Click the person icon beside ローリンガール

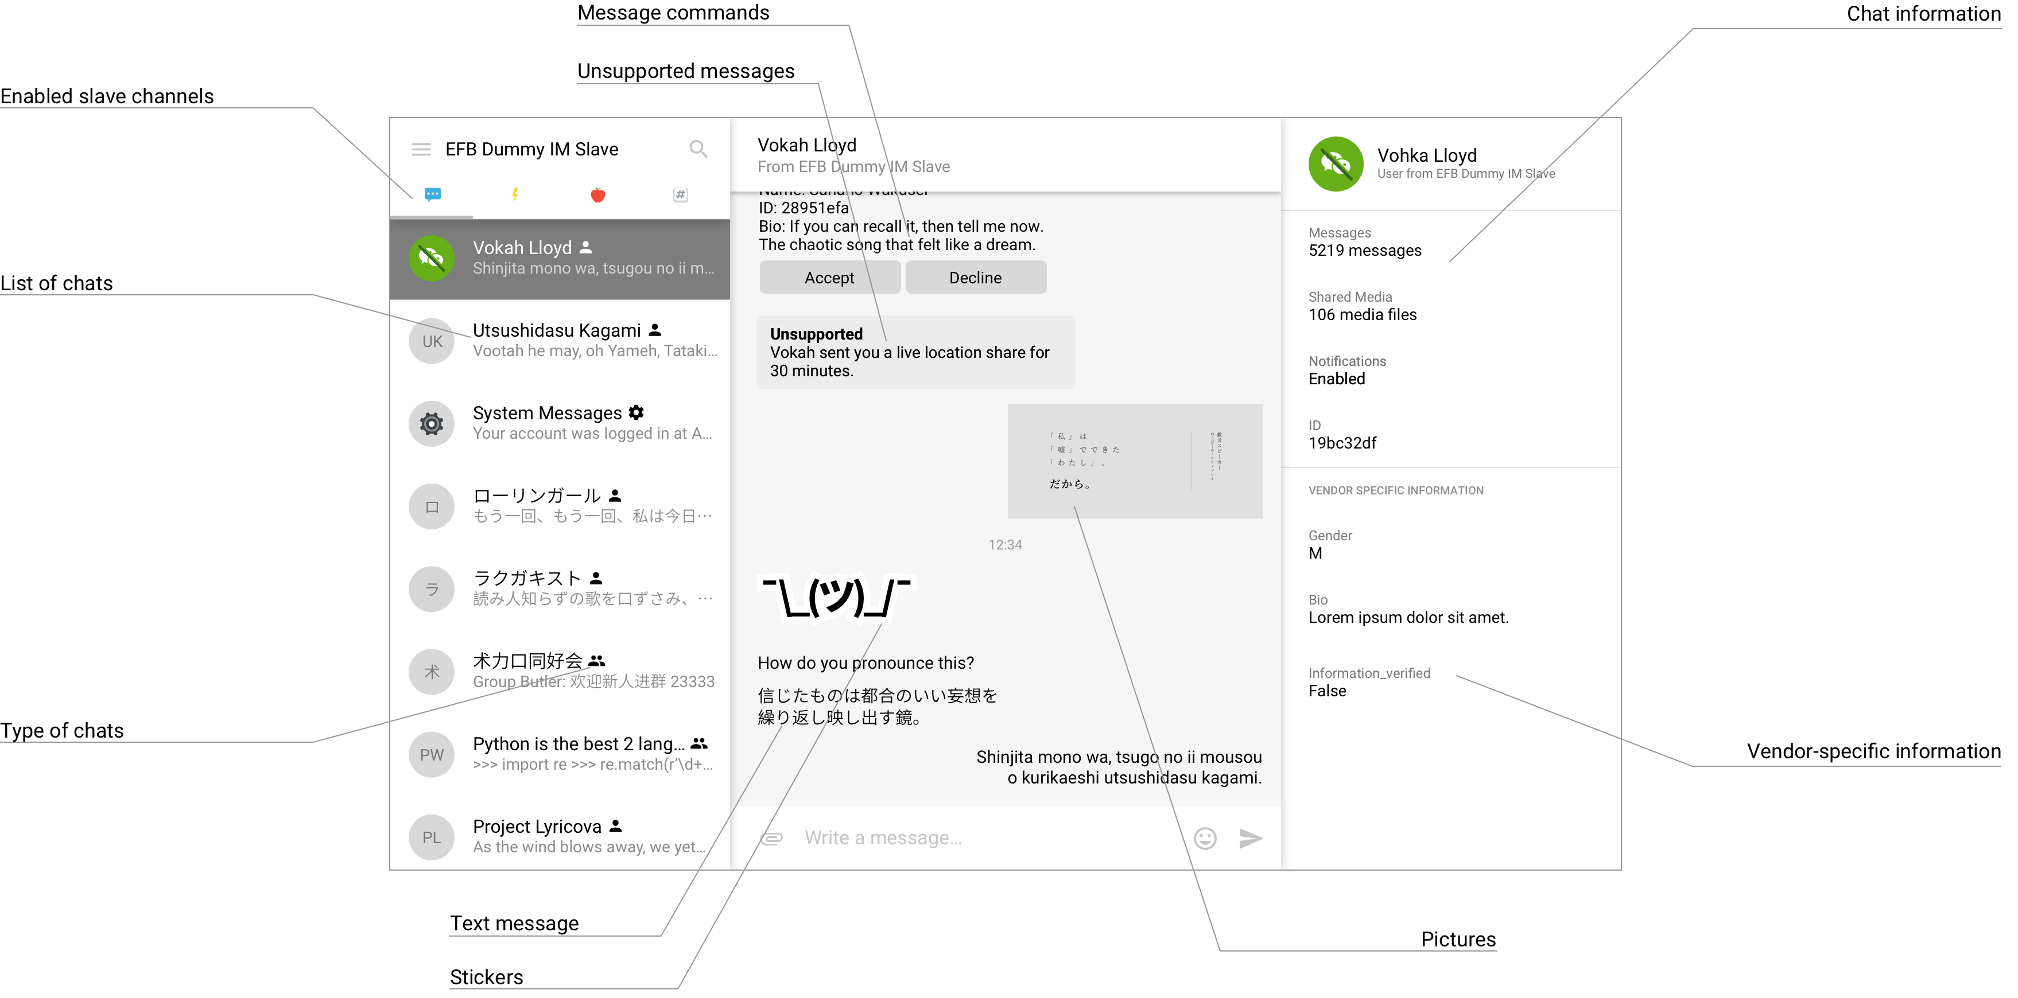(x=615, y=496)
